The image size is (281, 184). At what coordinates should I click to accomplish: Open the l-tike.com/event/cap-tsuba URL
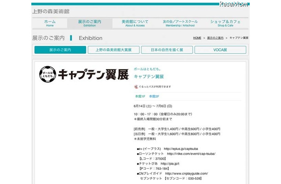tap(191, 154)
